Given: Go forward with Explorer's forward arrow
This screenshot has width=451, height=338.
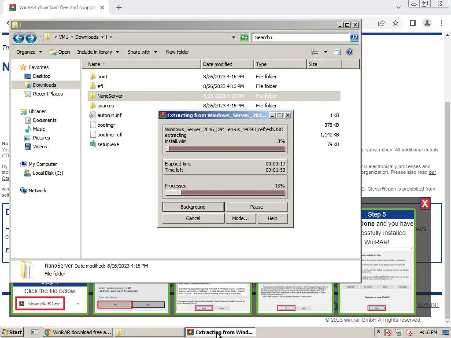Looking at the screenshot, I should pos(31,37).
